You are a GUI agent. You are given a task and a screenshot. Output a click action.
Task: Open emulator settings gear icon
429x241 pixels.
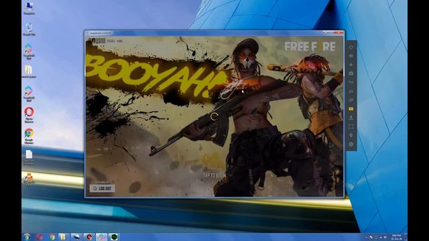coord(351,144)
